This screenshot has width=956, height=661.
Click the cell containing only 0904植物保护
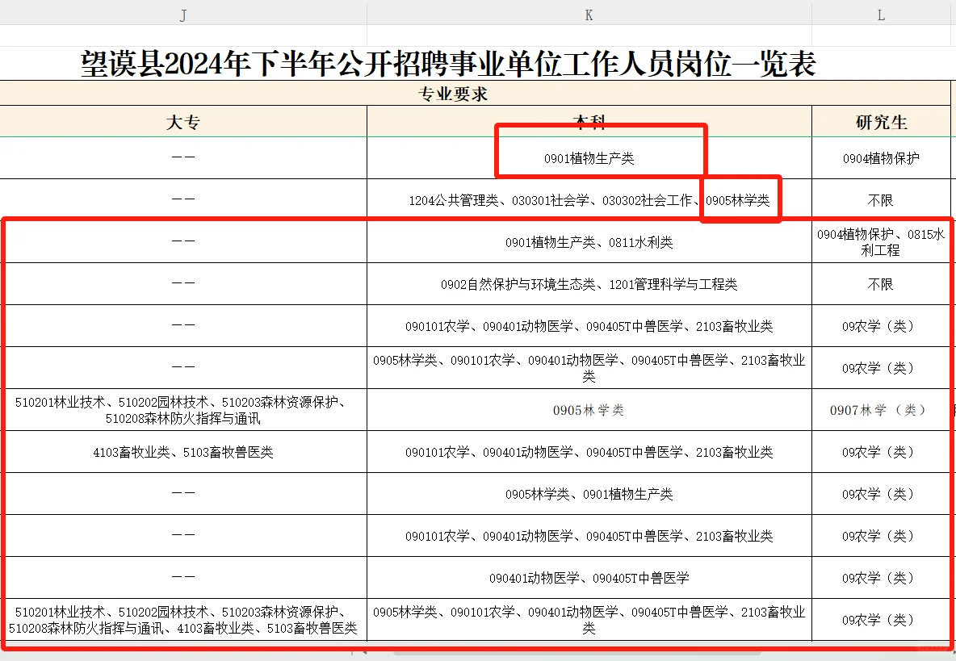click(881, 158)
